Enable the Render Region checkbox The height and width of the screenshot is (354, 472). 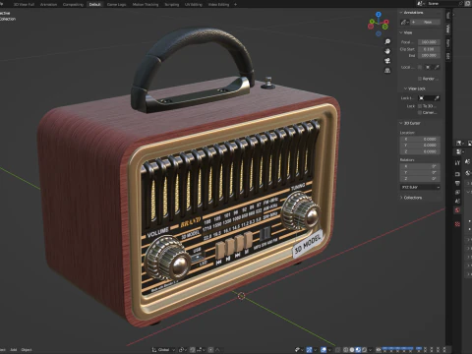pyautogui.click(x=420, y=79)
